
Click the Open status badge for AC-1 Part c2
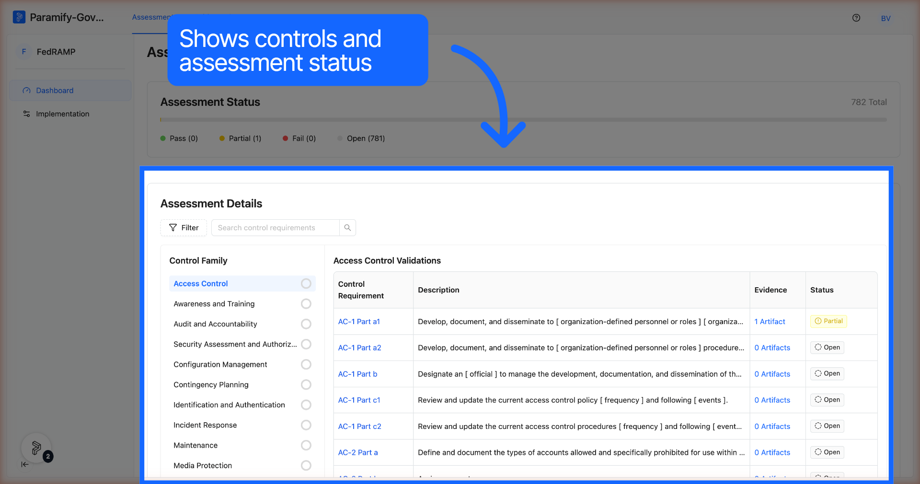pos(827,426)
